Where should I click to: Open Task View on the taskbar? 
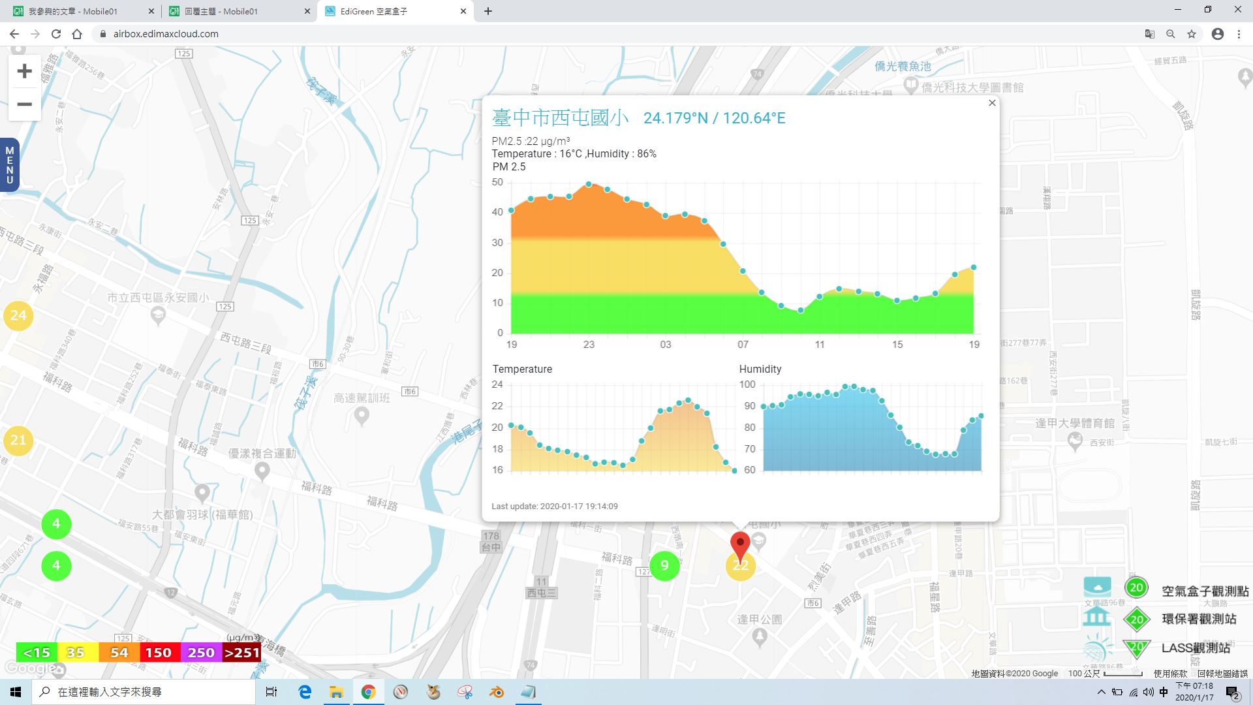[x=271, y=692]
